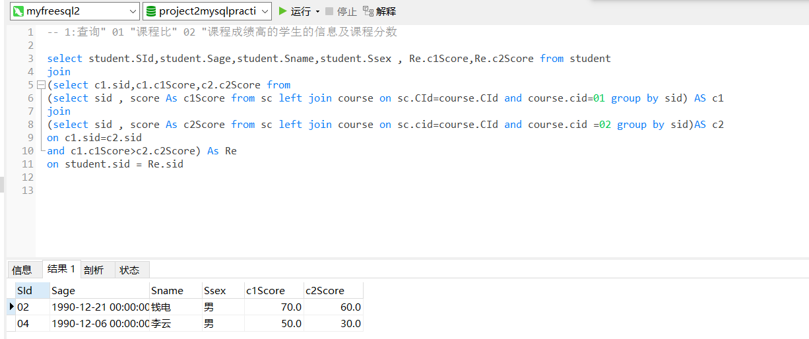Viewport: 809px width, 339px height.
Task: Click the Ssex column header
Action: 223,290
